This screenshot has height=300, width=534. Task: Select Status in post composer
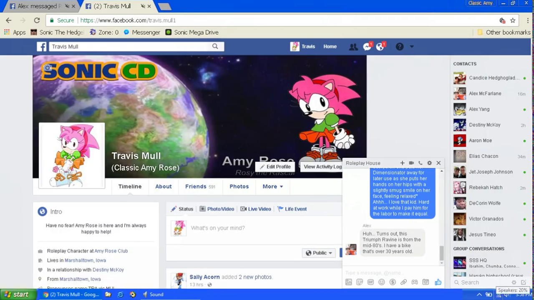(x=182, y=209)
